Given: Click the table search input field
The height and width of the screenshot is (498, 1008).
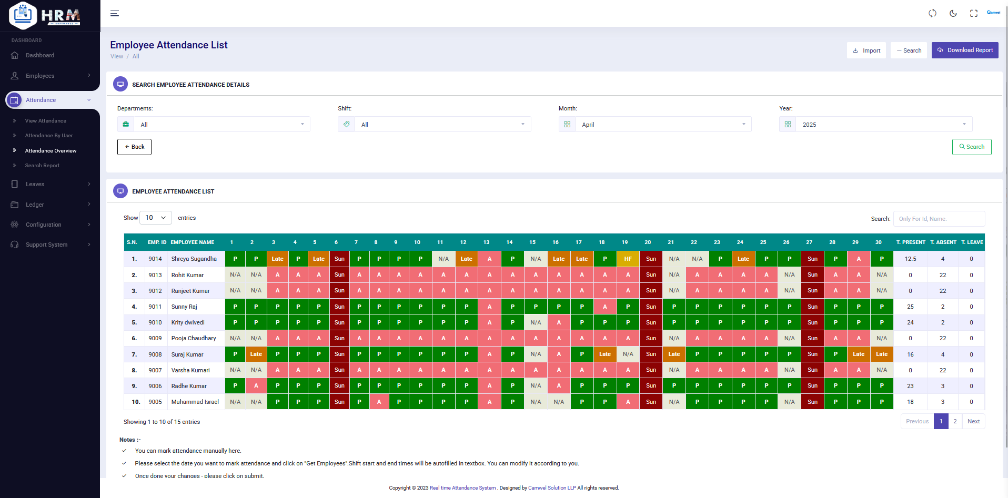Looking at the screenshot, I should point(939,219).
